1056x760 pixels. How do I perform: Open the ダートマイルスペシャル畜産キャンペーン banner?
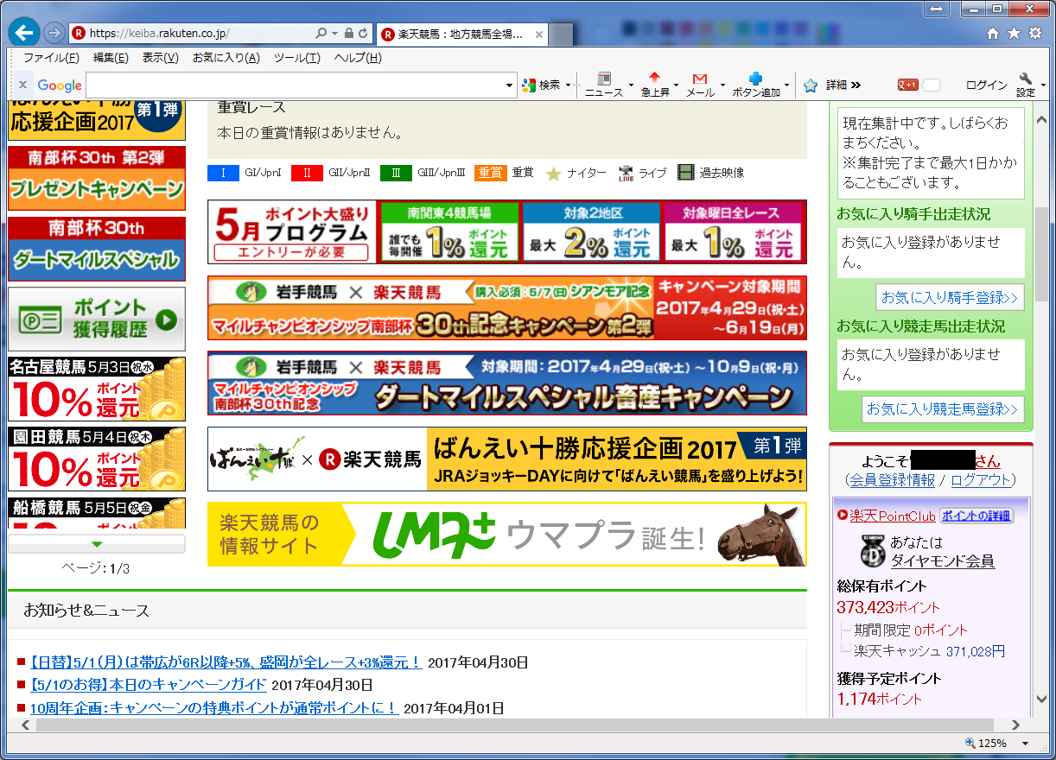[x=506, y=383]
